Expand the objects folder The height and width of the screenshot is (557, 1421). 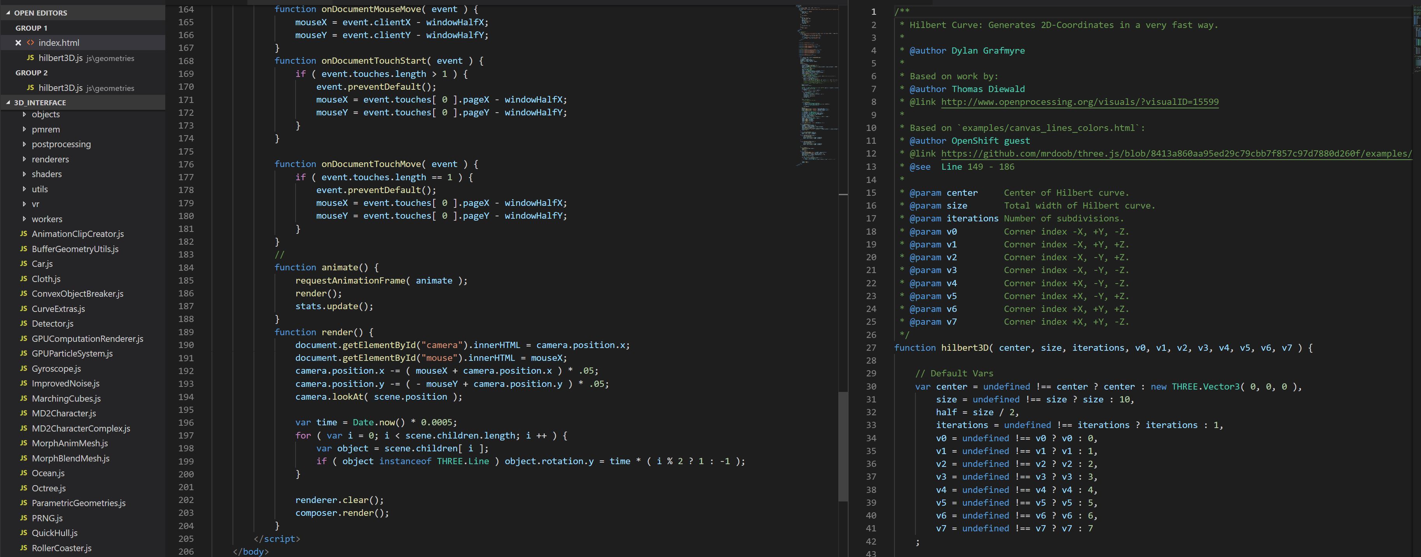(24, 115)
